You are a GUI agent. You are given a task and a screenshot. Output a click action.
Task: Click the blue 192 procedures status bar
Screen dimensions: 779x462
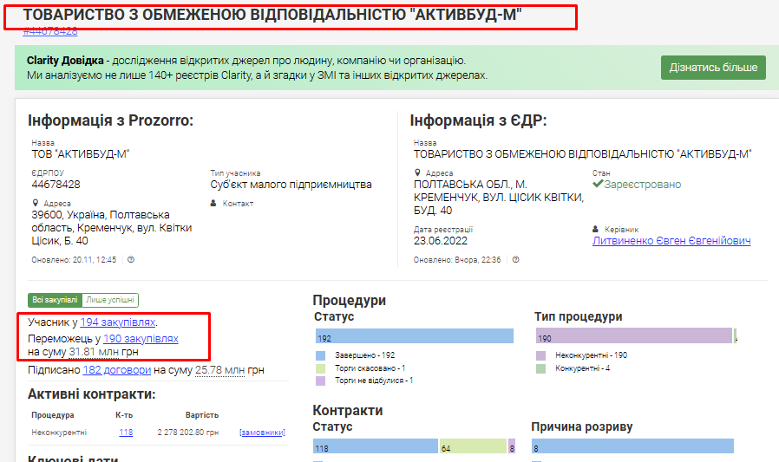(414, 337)
